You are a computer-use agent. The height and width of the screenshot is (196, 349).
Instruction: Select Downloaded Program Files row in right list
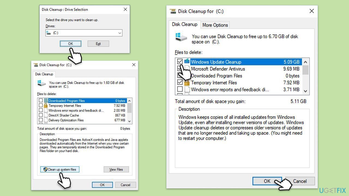239,76
